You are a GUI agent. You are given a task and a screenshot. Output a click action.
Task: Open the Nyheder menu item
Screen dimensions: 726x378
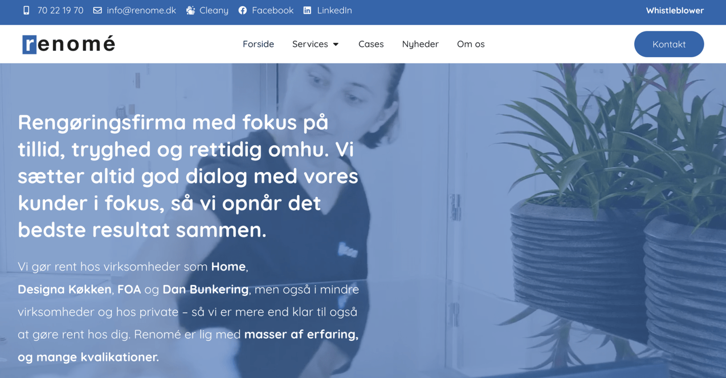420,44
